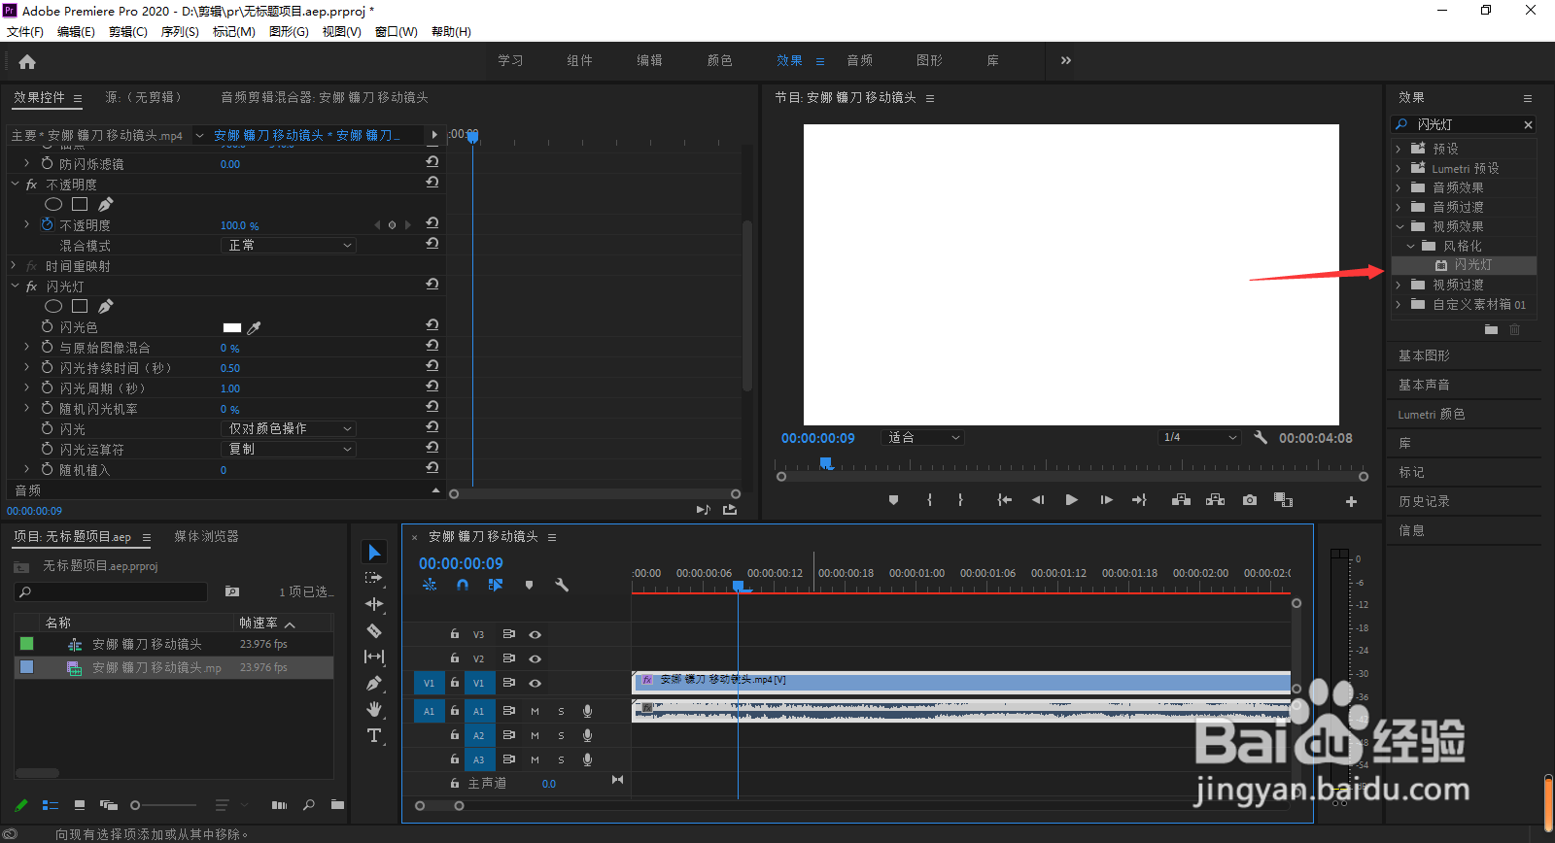Create ellipse mask under 不透明度
The width and height of the screenshot is (1555, 843).
click(53, 204)
